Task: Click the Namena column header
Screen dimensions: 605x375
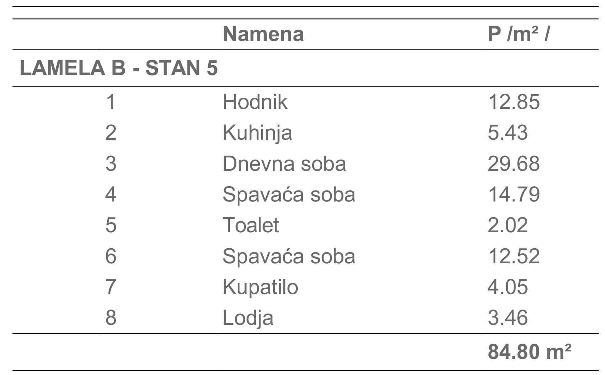Action: (263, 34)
